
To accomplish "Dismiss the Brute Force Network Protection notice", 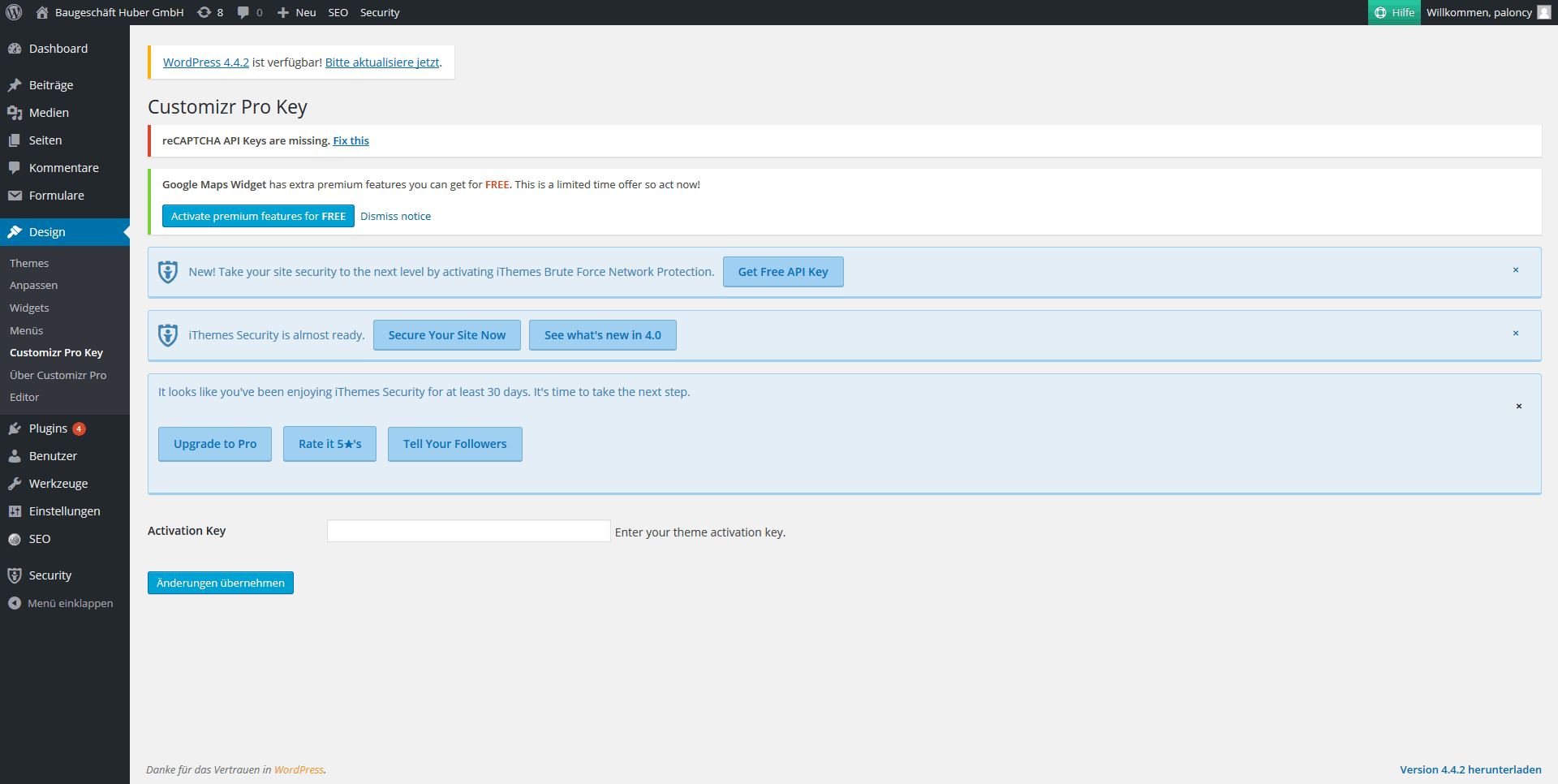I will (1515, 270).
